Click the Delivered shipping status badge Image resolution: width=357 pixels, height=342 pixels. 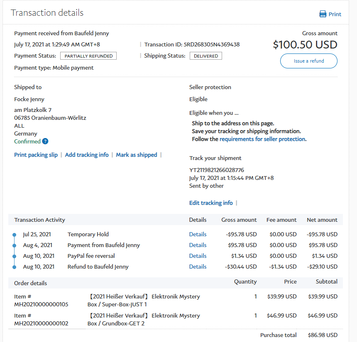click(205, 56)
